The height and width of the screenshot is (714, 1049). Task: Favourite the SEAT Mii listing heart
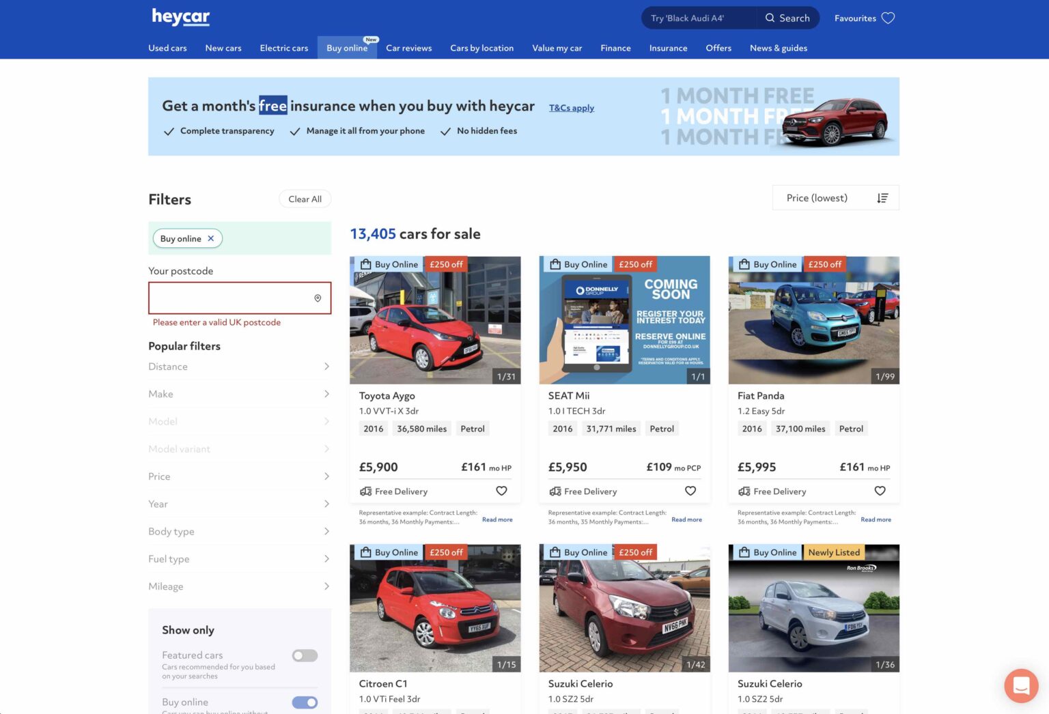[690, 491]
